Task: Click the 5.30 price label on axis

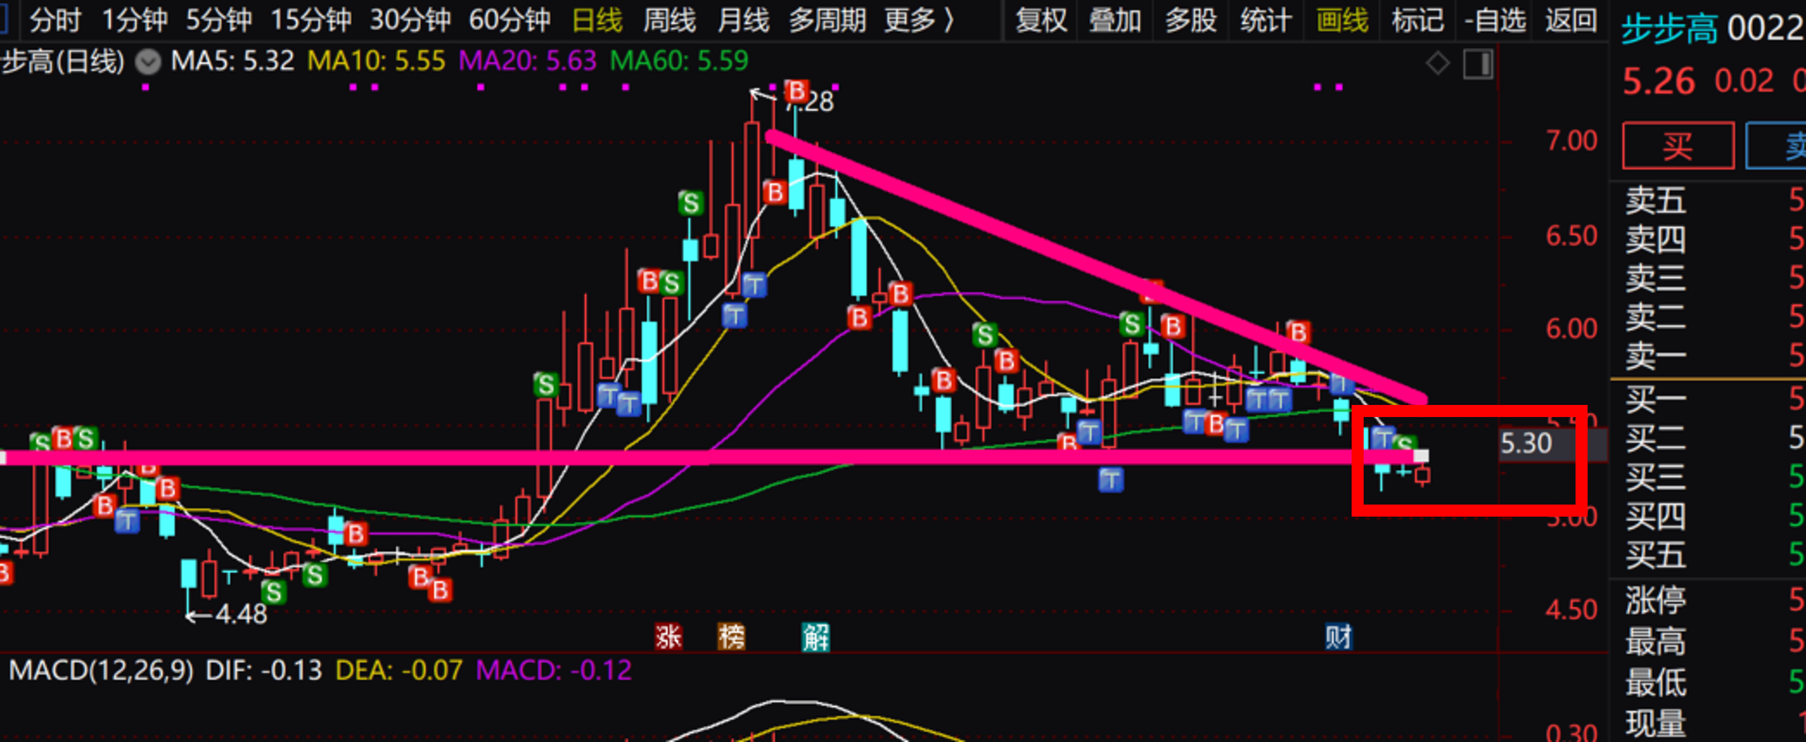Action: pos(1526,444)
